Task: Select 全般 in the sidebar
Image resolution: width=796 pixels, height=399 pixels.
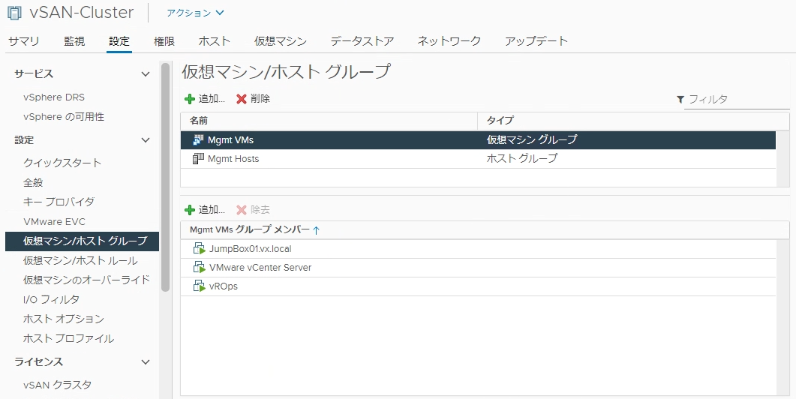Action: (33, 183)
